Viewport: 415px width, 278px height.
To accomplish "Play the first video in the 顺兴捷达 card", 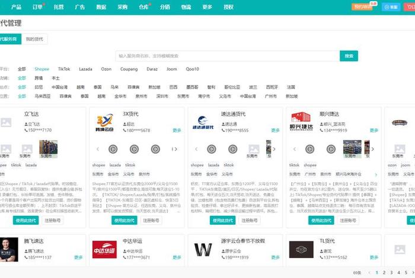I will click(x=310, y=149).
